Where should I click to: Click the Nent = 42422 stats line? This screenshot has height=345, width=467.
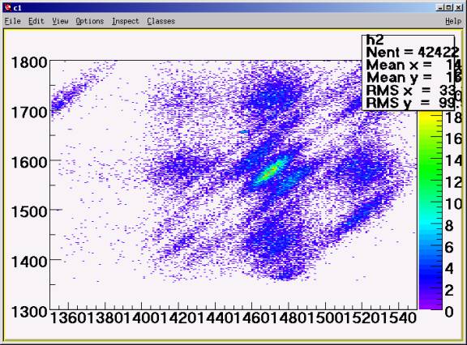click(x=411, y=53)
